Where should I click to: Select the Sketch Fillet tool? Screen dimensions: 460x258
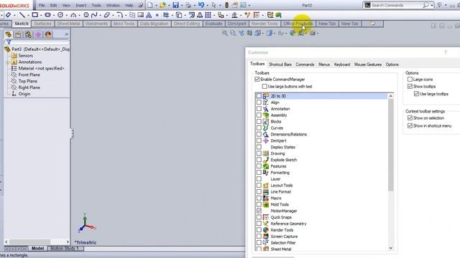pyautogui.click(x=119, y=14)
